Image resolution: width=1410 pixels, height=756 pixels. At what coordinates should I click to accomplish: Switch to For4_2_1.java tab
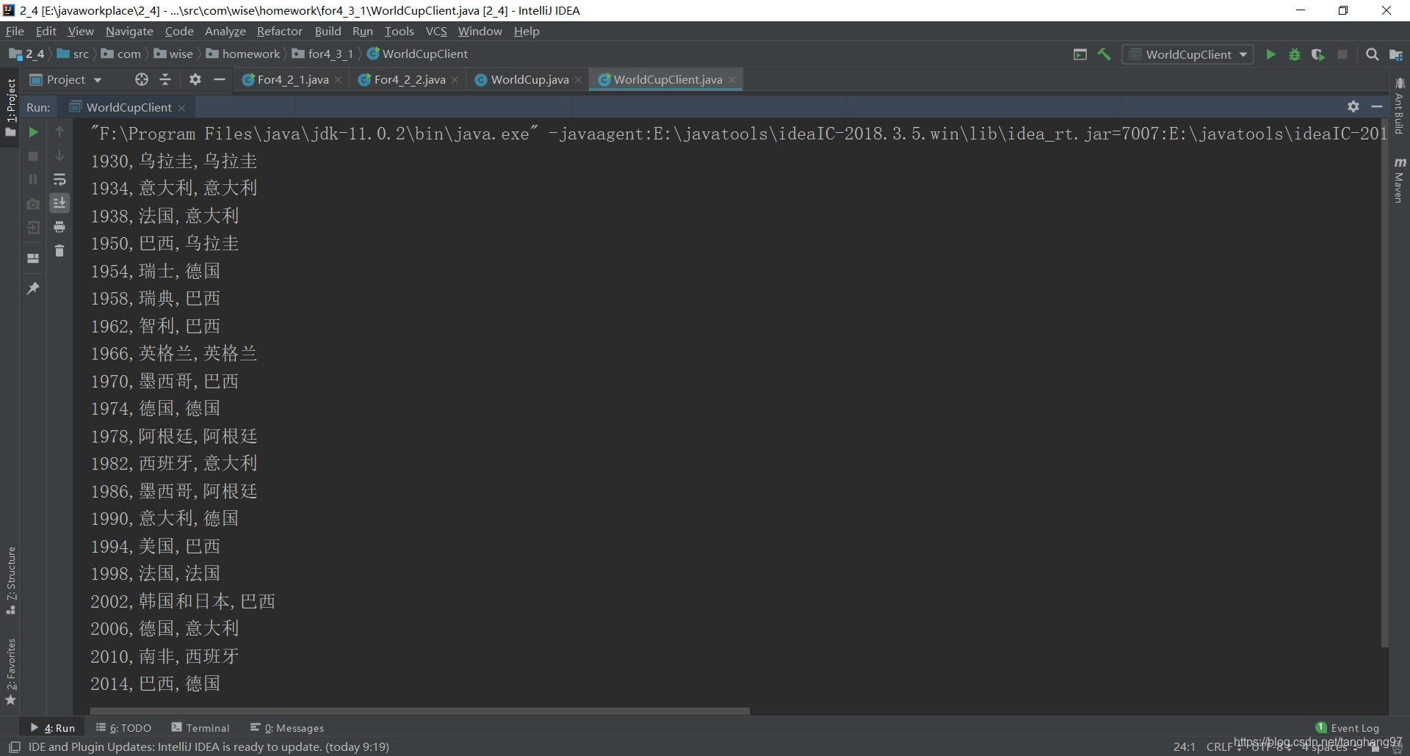292,79
